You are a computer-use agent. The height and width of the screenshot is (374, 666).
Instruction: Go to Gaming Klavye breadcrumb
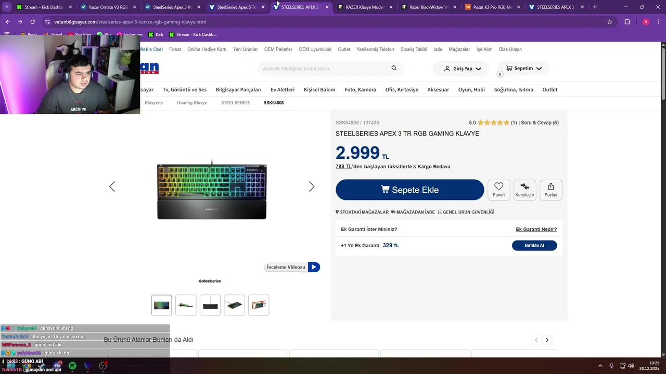click(x=192, y=103)
